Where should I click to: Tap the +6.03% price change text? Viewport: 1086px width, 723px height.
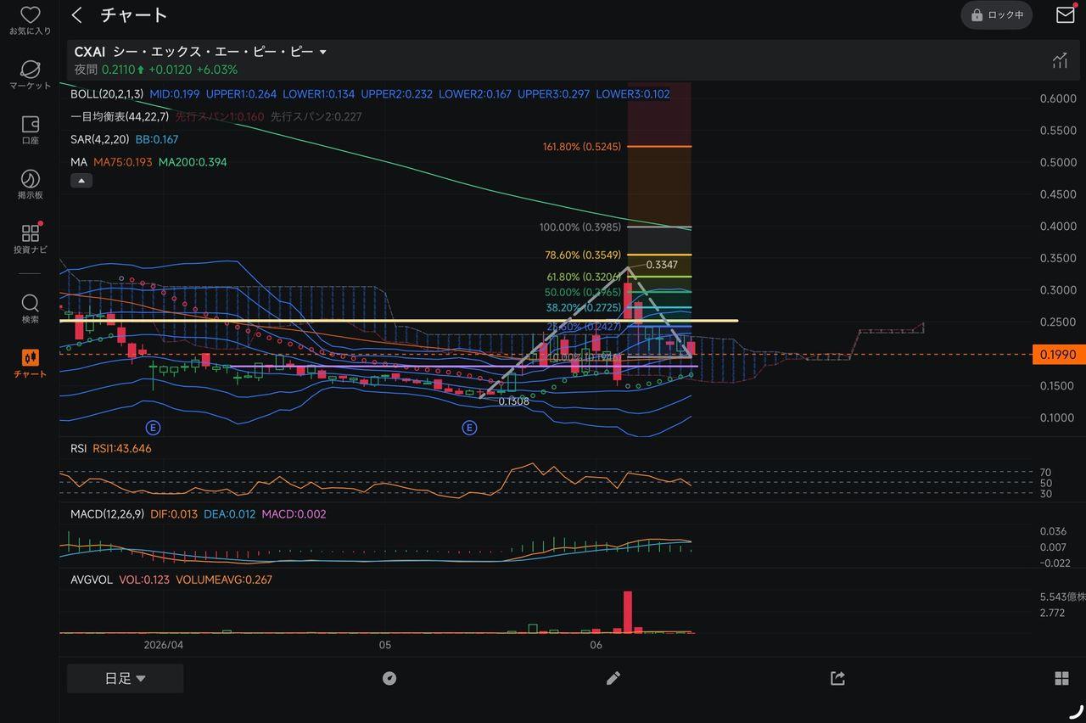pos(216,70)
